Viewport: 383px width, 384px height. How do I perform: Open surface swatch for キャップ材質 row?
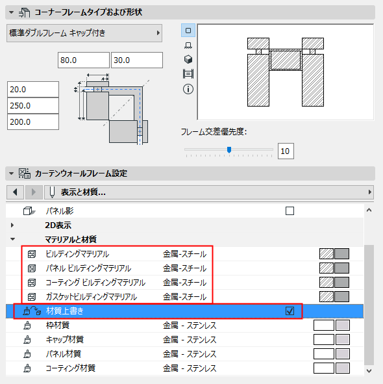(x=332, y=340)
